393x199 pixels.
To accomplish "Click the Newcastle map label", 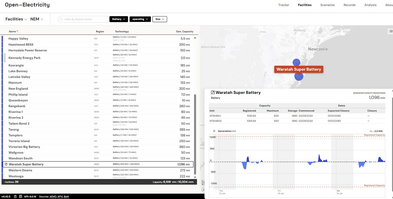I will click(x=318, y=49).
